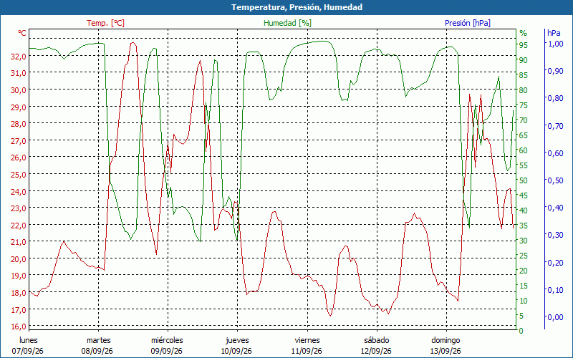Click the '20' humidity axis value

(x=524, y=271)
